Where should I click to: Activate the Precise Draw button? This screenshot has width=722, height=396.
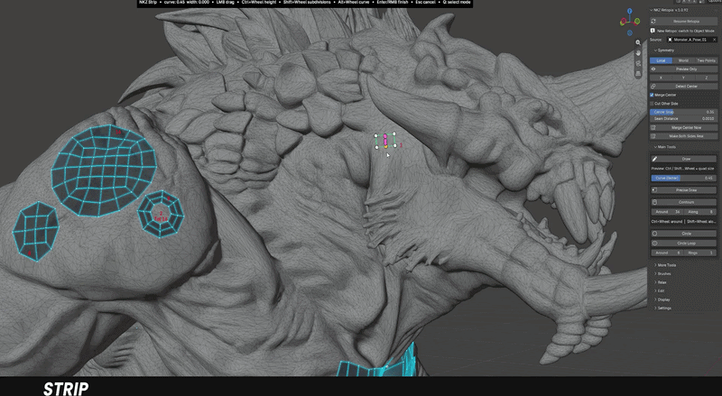coord(684,189)
